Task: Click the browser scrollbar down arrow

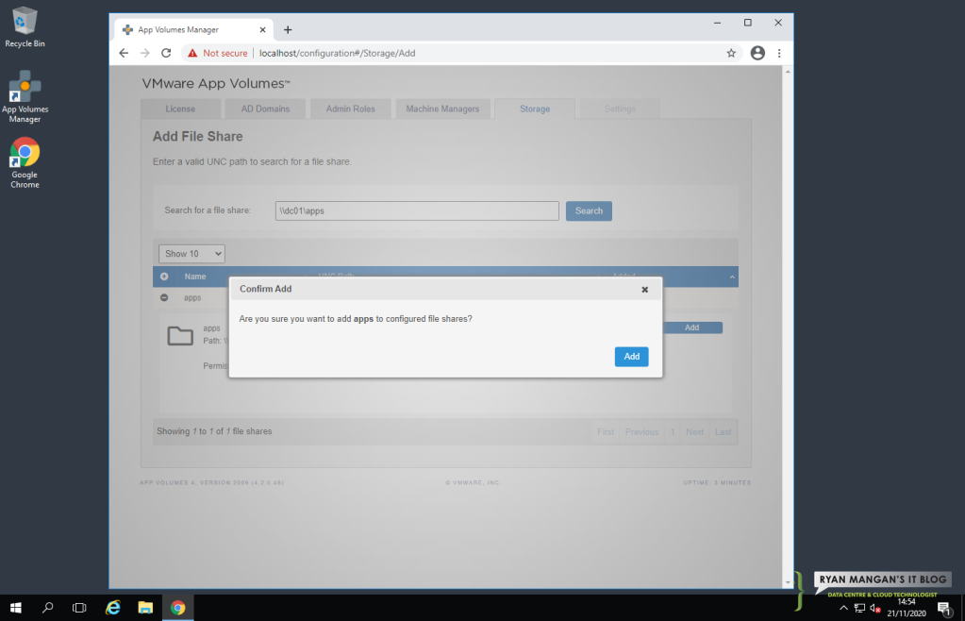Action: point(788,582)
